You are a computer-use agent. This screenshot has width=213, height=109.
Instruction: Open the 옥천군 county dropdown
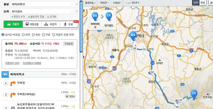pyautogui.click(x=104, y=3)
